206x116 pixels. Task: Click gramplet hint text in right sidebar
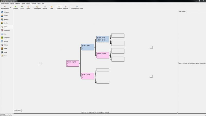(192, 63)
